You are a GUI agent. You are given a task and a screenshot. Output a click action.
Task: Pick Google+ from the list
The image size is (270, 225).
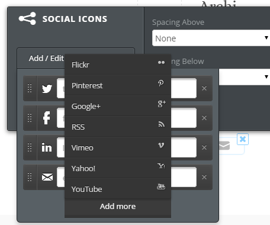118,106
